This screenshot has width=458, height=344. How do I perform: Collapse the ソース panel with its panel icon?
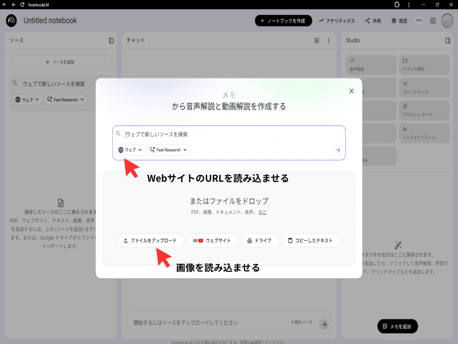111,40
